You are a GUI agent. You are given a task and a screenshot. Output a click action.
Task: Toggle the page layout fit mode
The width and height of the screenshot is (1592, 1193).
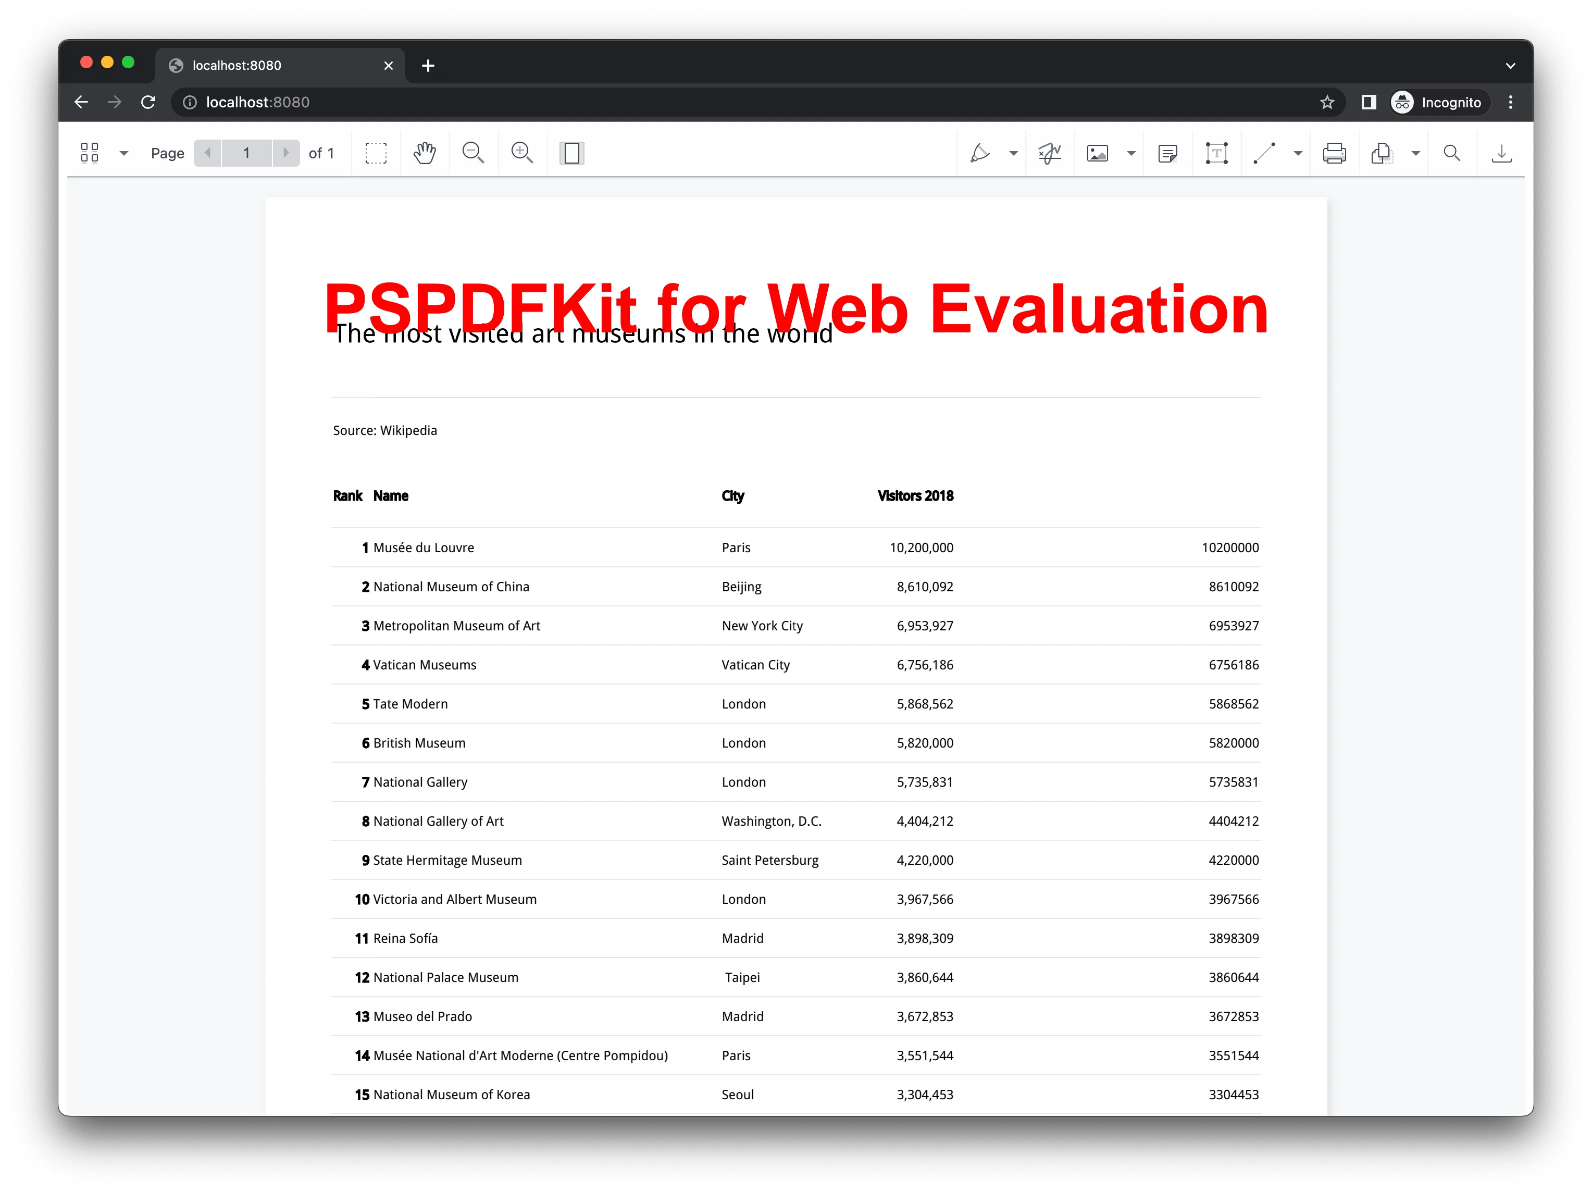click(571, 153)
